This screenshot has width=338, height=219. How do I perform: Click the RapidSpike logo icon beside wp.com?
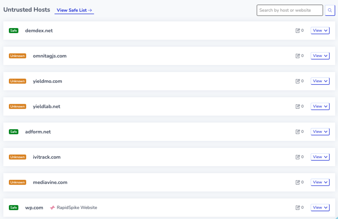(52, 207)
